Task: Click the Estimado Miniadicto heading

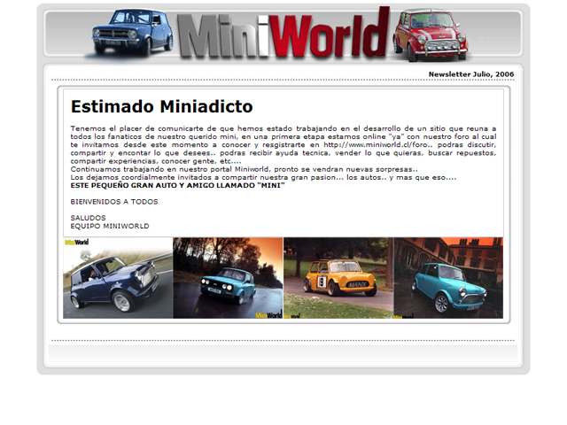Action: pyautogui.click(x=161, y=107)
